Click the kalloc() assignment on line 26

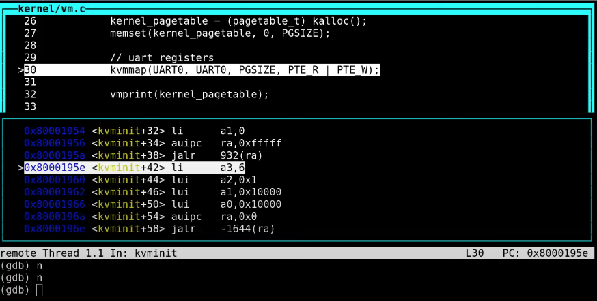tap(238, 20)
